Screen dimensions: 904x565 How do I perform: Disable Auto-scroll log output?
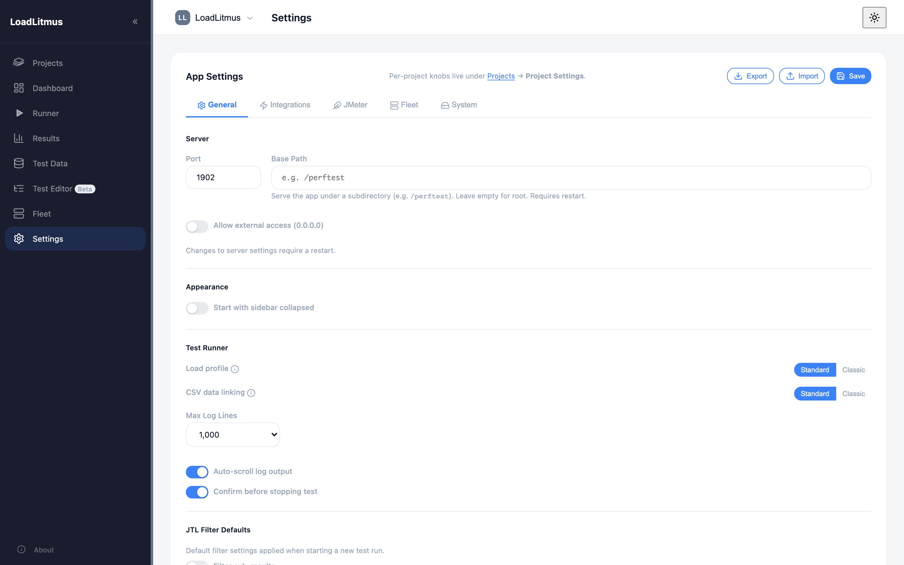coord(197,472)
